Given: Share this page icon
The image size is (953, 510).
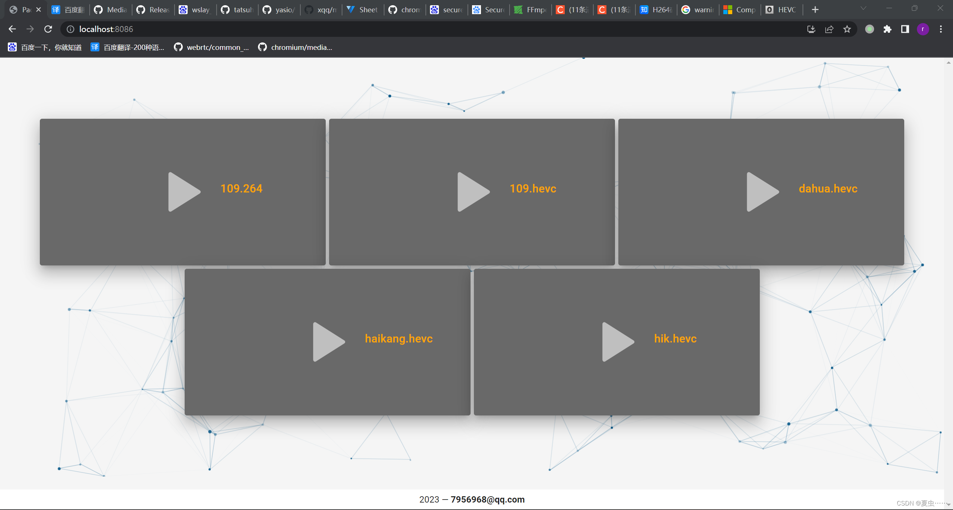Looking at the screenshot, I should point(829,29).
